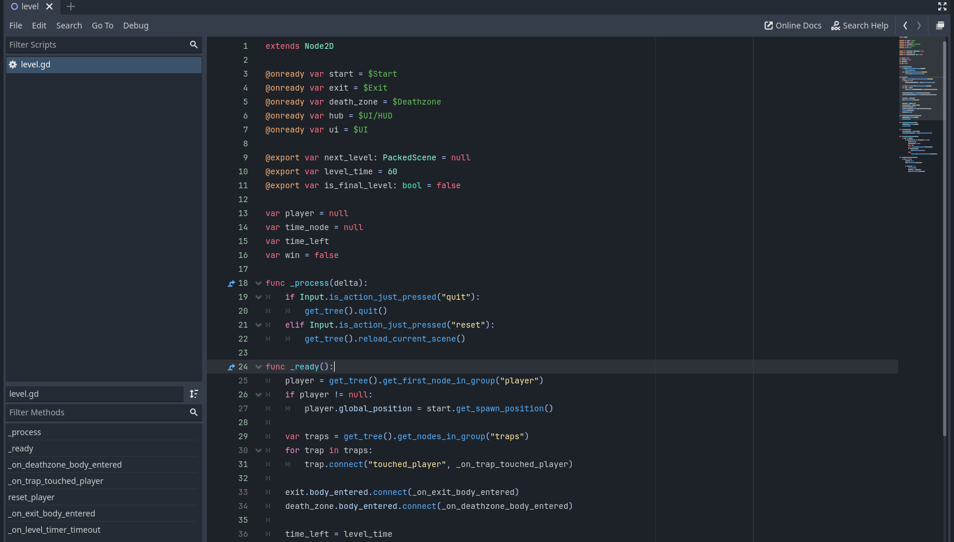Click on 'extends Node2D' text
The height and width of the screenshot is (542, 954).
(299, 46)
